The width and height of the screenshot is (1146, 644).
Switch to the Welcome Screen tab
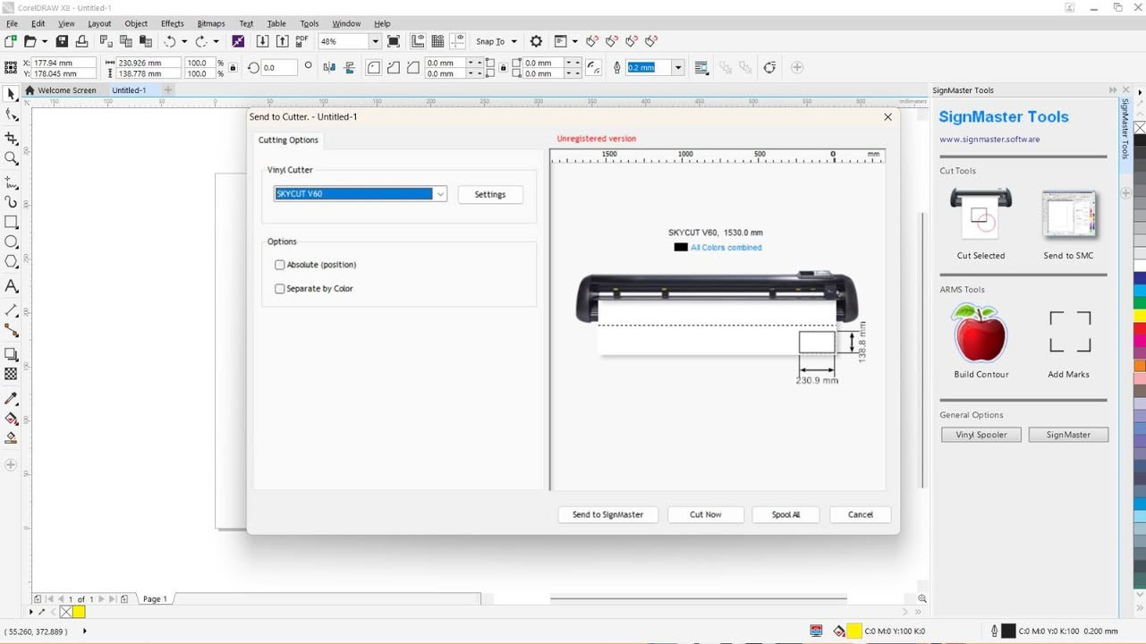[x=61, y=90]
